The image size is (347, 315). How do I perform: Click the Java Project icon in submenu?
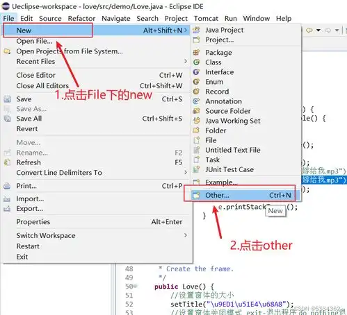click(196, 30)
